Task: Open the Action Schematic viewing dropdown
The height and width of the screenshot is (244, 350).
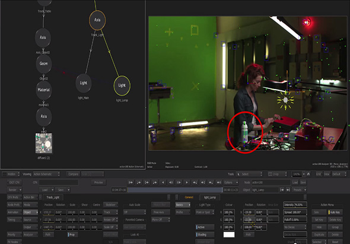Action: [47, 174]
